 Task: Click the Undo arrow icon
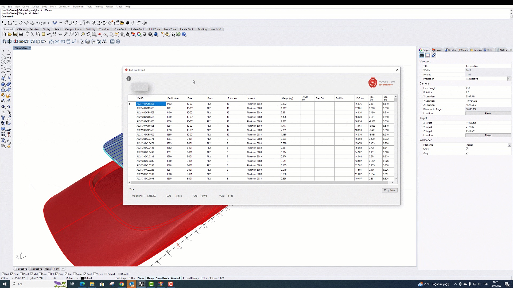49,34
